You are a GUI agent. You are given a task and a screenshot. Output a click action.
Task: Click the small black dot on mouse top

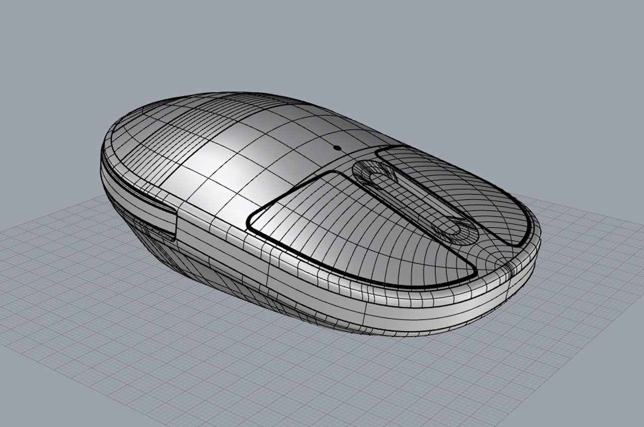(337, 148)
